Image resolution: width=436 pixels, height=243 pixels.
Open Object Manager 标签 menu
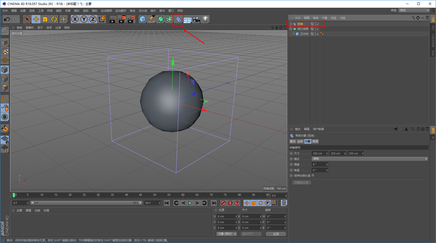click(x=333, y=18)
